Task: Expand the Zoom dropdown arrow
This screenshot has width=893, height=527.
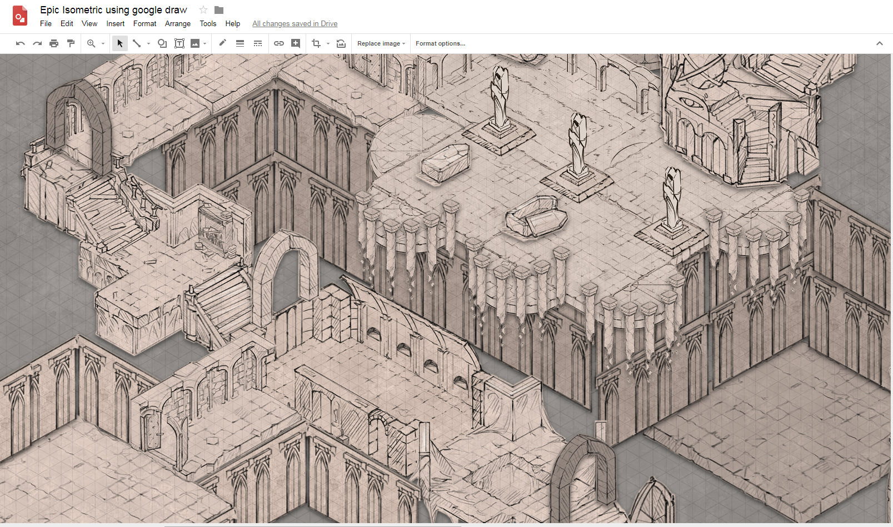Action: (x=103, y=44)
